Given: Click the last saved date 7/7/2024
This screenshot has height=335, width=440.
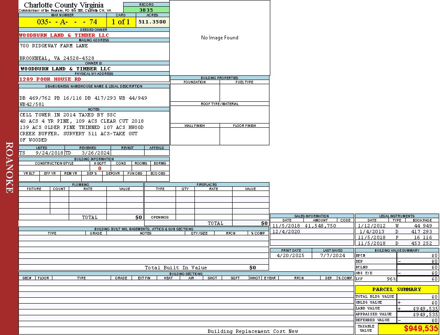Looking at the screenshot, I should [332, 255].
